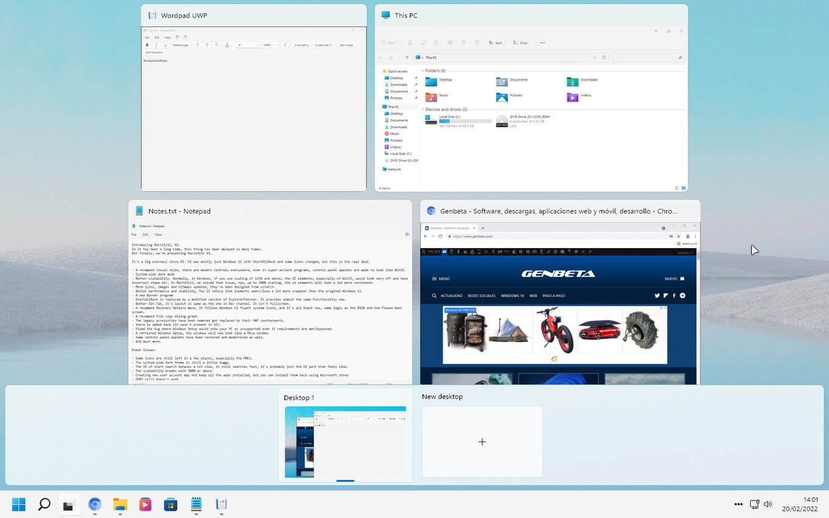Toggle Subscript formatting in Wordpad
Viewport: 829px width, 518px height.
pyautogui.click(x=302, y=45)
